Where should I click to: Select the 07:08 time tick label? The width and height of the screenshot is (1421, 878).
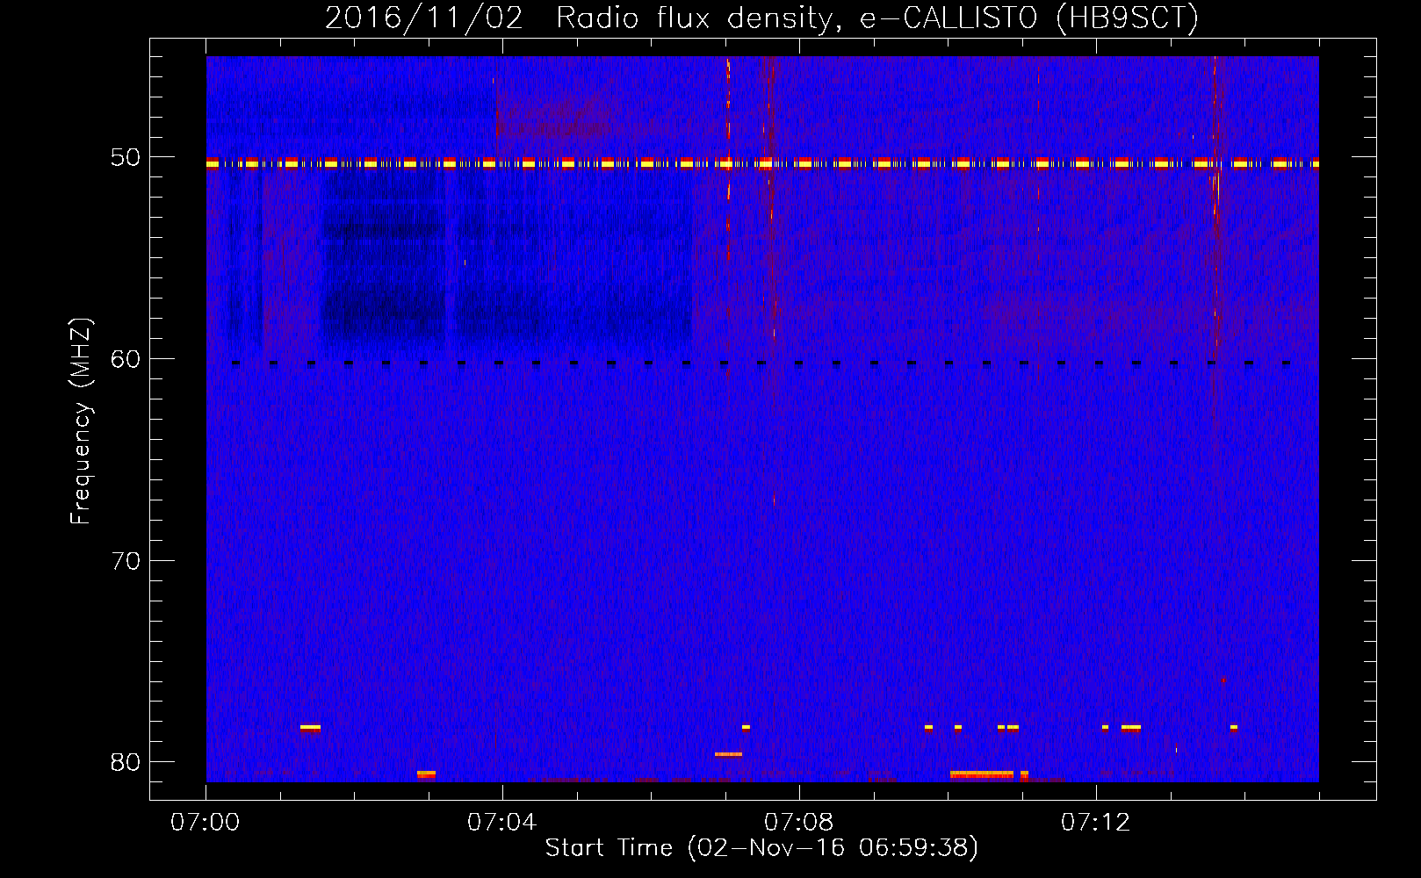point(799,823)
